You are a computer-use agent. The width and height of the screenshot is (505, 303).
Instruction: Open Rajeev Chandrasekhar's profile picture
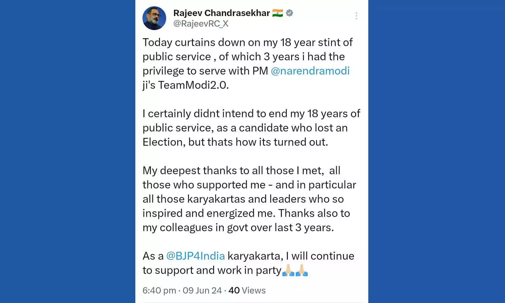154,18
